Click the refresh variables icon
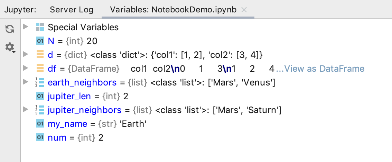The height and width of the screenshot is (162, 392). tap(10, 29)
